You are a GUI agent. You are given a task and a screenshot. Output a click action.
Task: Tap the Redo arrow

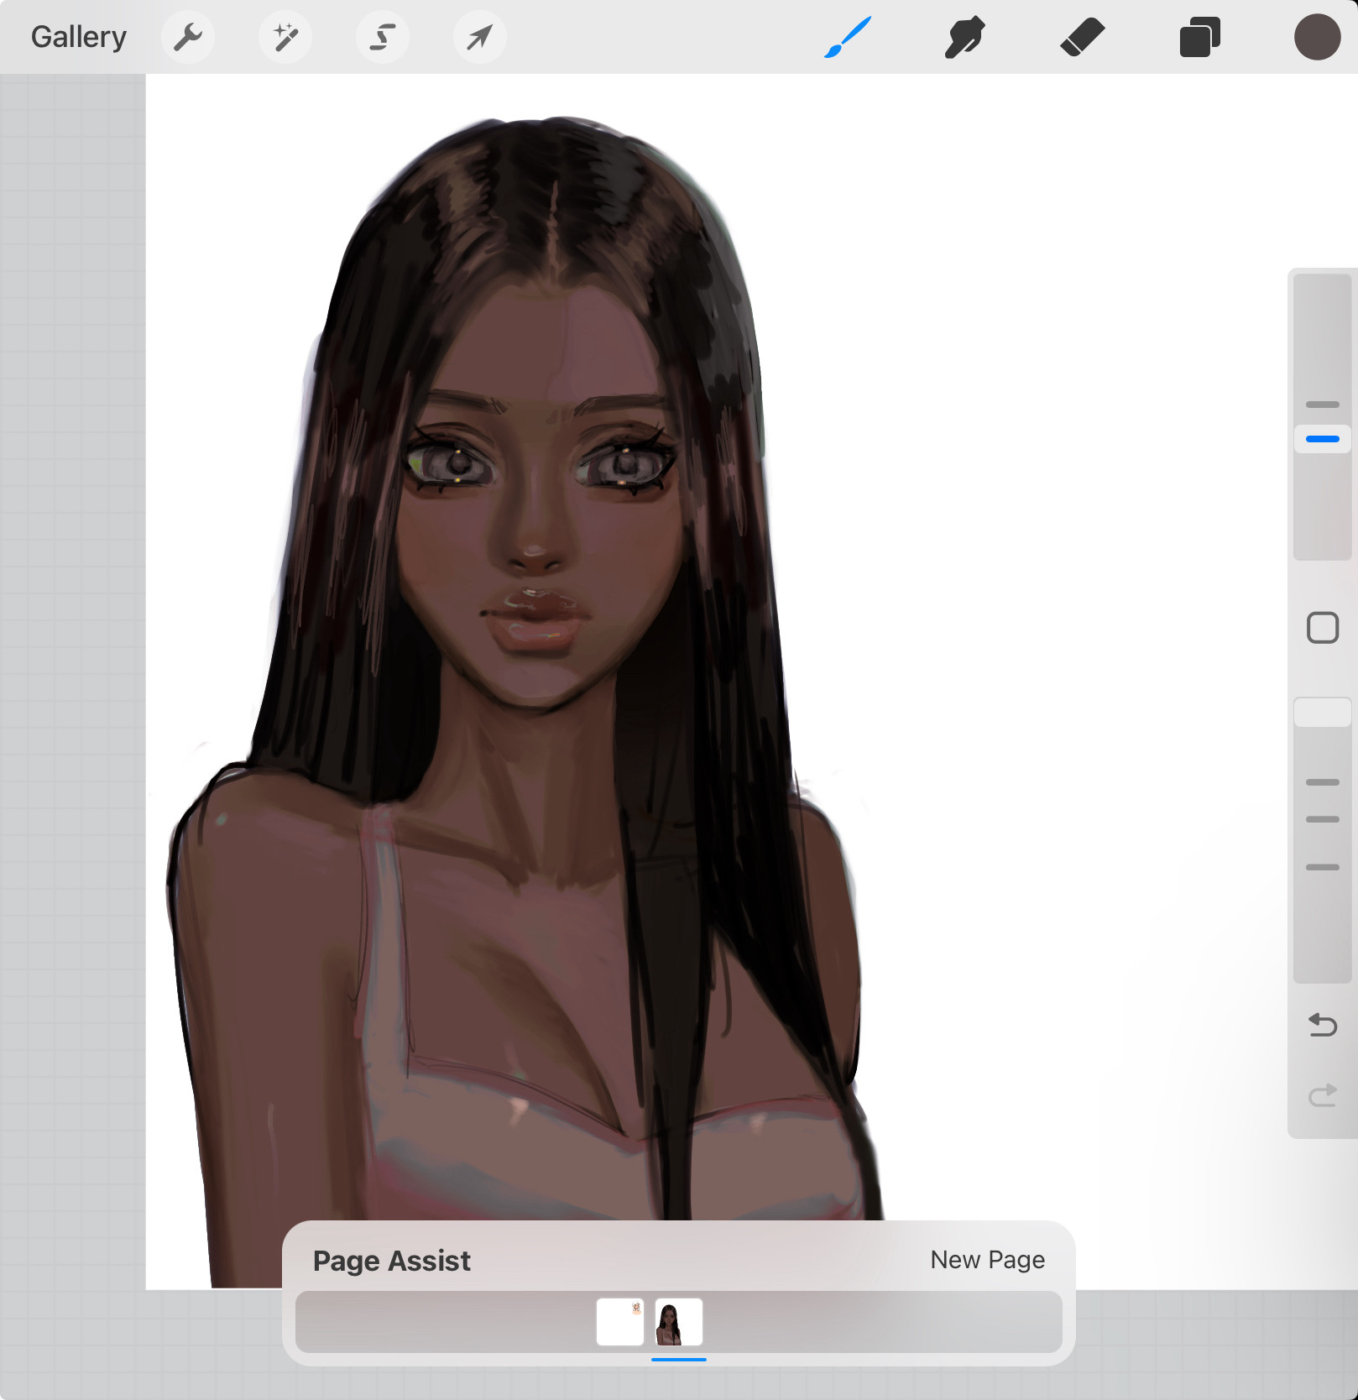tap(1323, 1095)
